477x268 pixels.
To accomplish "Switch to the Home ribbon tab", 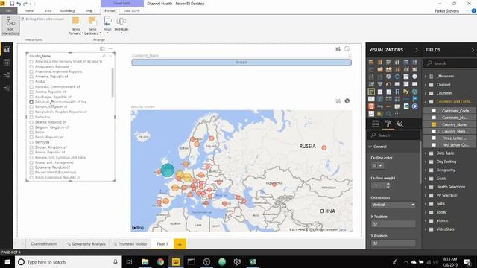I will (x=29, y=10).
